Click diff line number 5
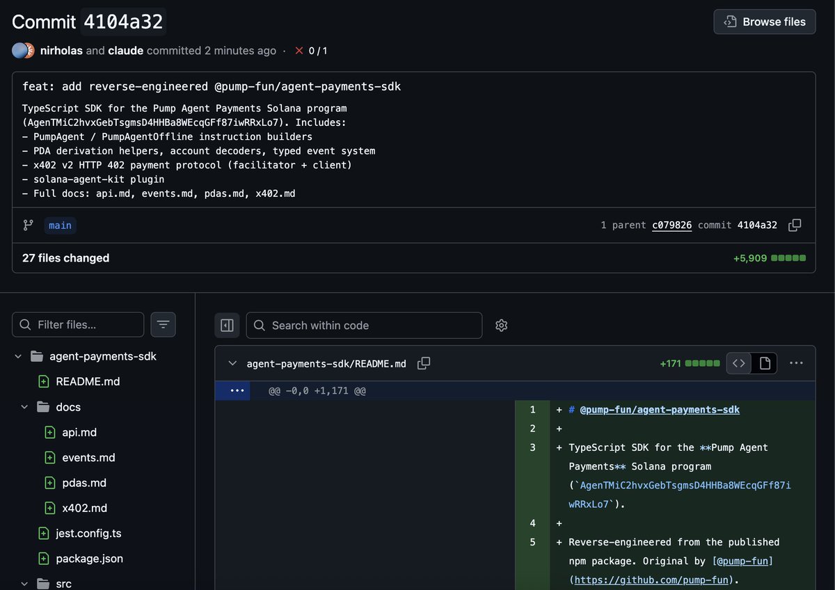 [532, 542]
